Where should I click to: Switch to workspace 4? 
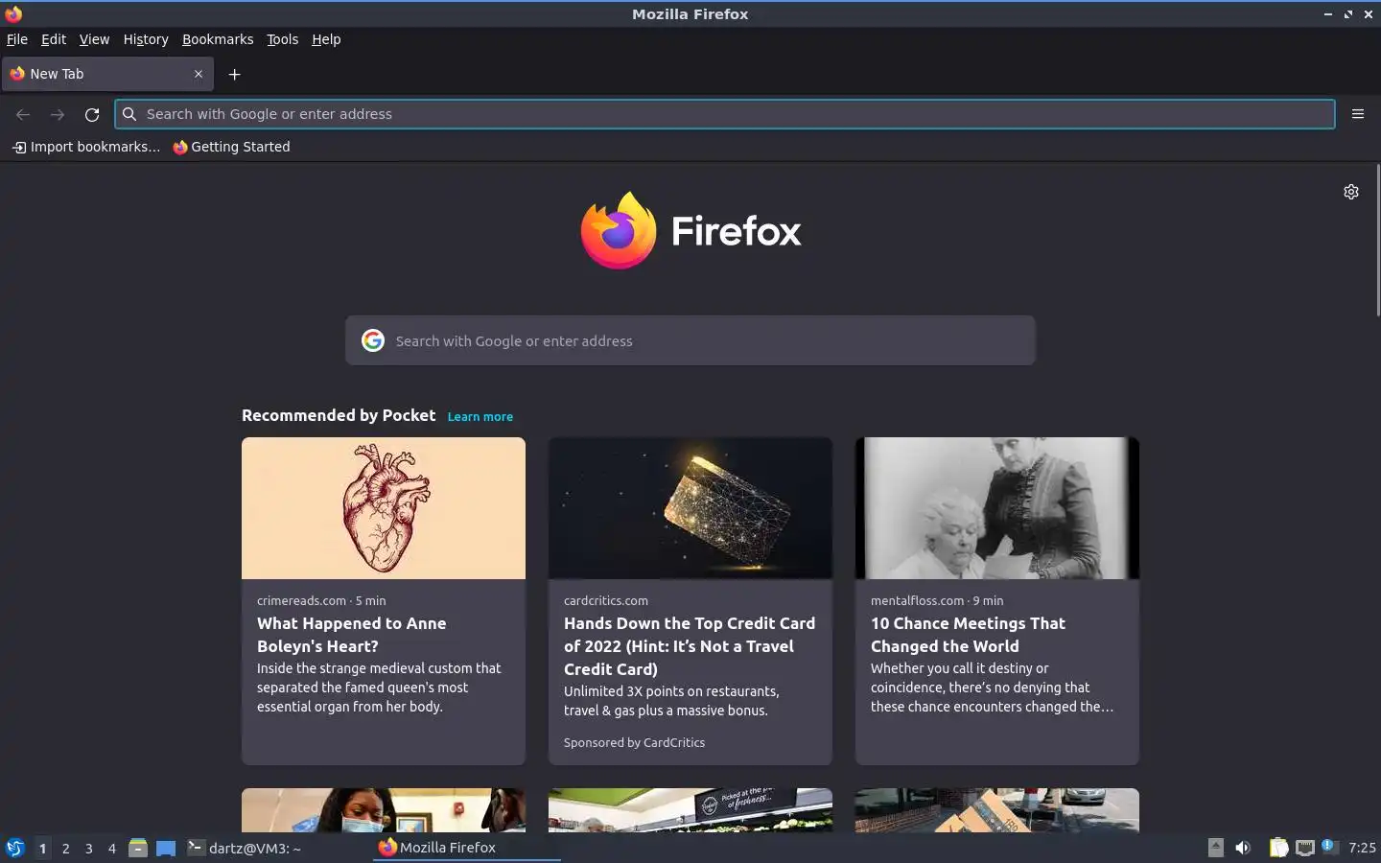pos(111,848)
